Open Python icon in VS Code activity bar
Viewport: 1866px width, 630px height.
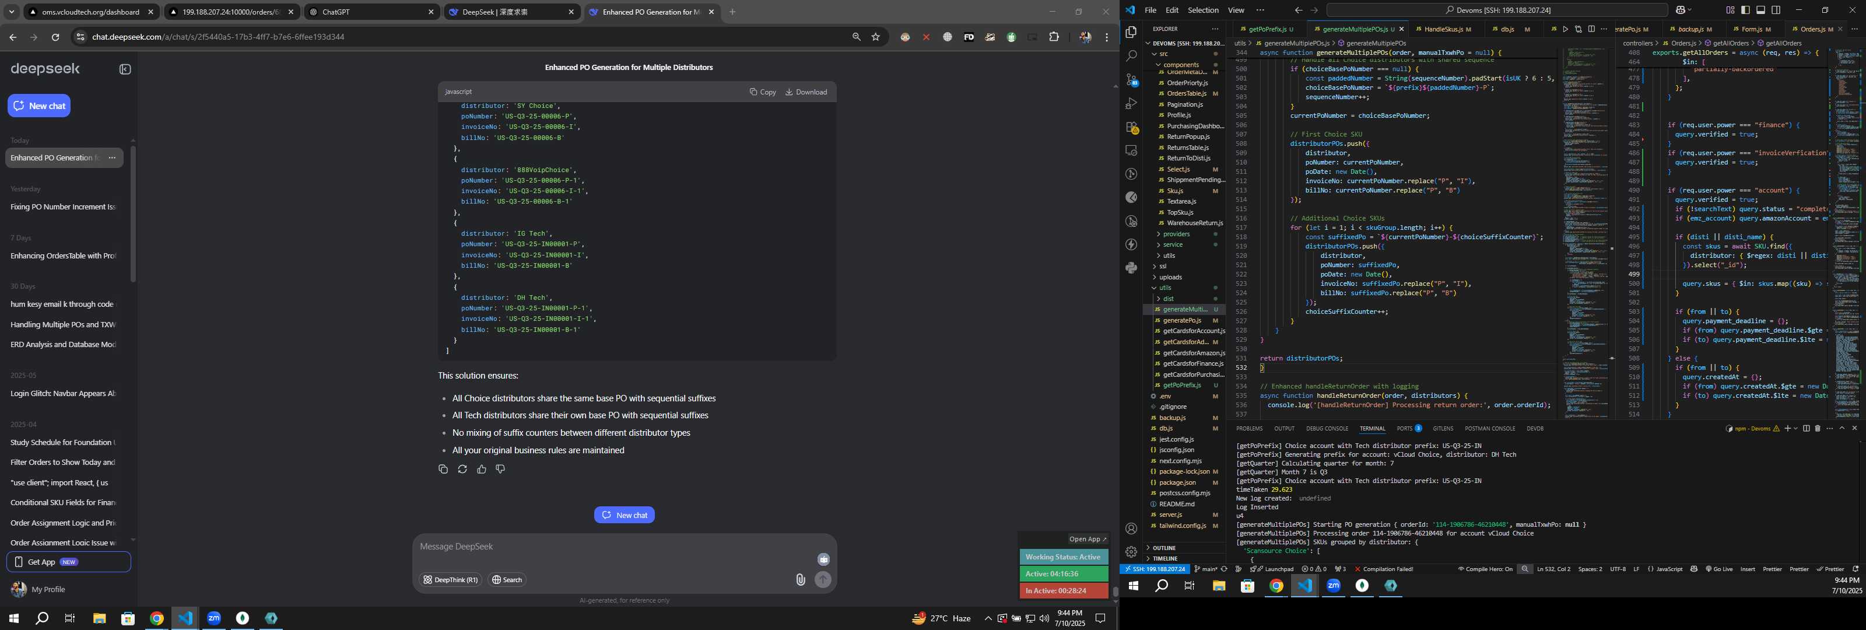[x=1131, y=268]
